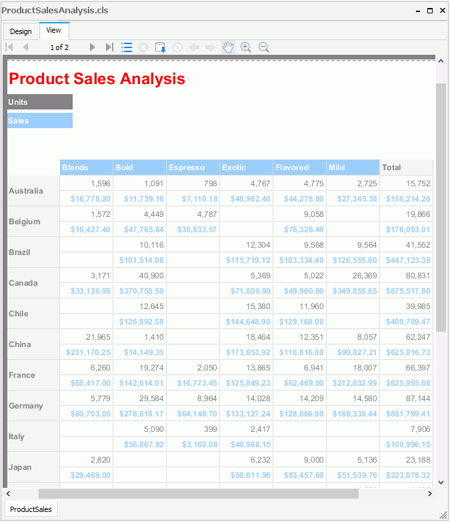The image size is (450, 522).
Task: Click China Blends sales $231,170.25
Action: tap(88, 352)
